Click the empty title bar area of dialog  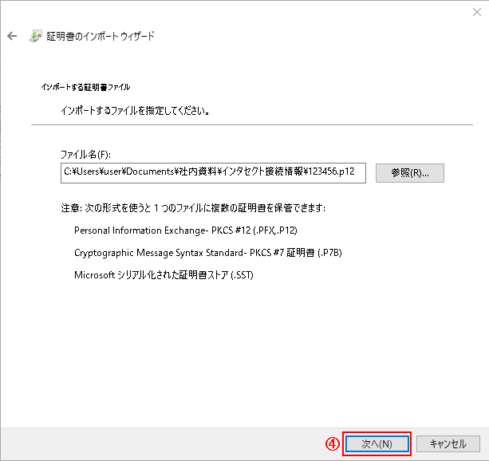coord(239,11)
